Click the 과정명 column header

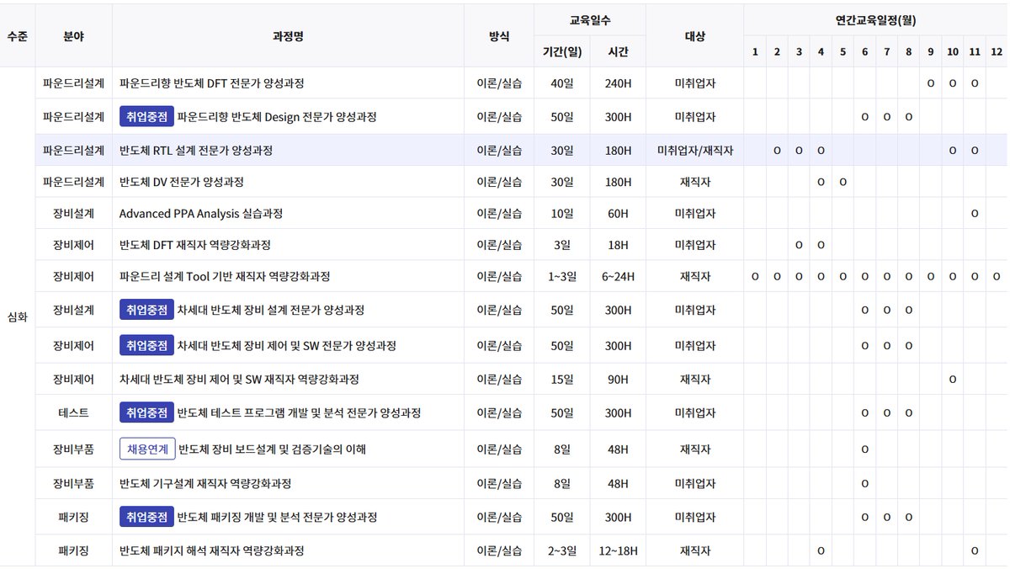(x=288, y=36)
